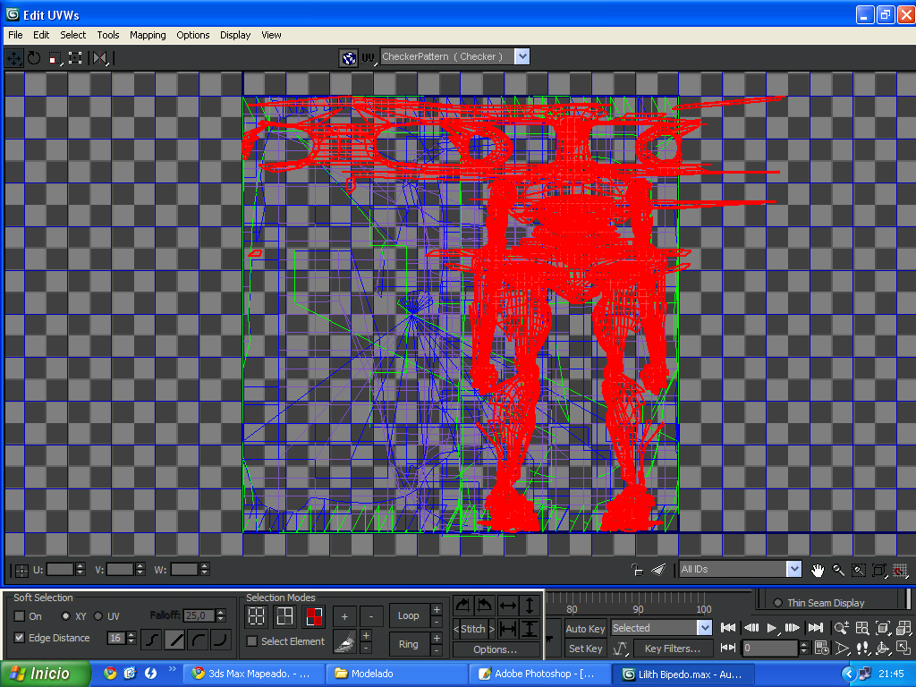Click the Zoom Extents icon in Edit UVWs
Image resolution: width=916 pixels, height=687 pixels.
coord(878,570)
